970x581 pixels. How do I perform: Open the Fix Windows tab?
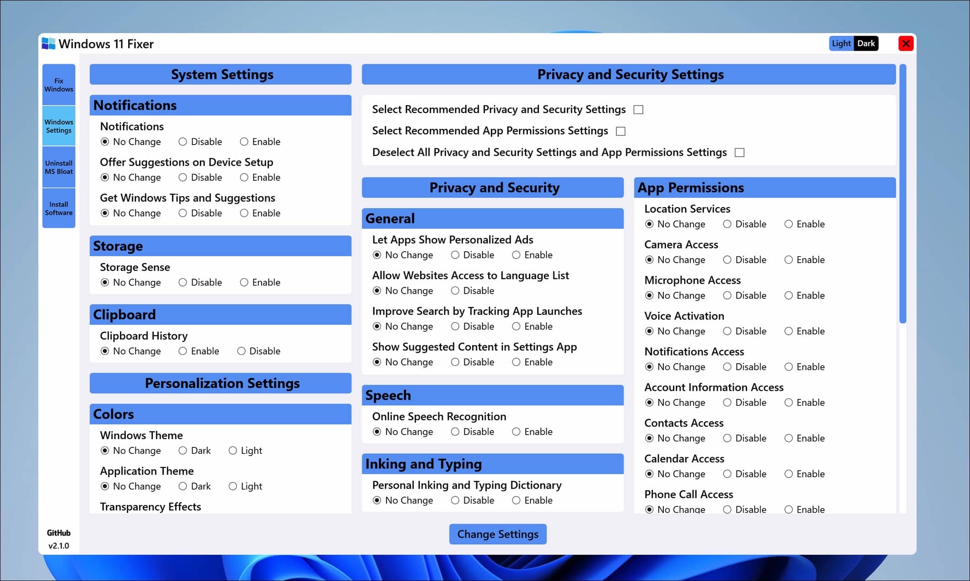point(59,85)
